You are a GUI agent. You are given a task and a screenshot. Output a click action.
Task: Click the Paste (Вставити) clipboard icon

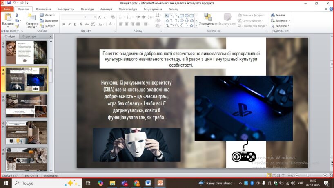click(x=7, y=18)
